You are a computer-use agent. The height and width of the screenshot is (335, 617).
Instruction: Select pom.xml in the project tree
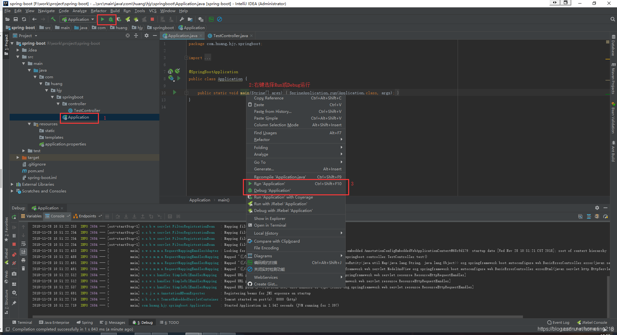36,171
